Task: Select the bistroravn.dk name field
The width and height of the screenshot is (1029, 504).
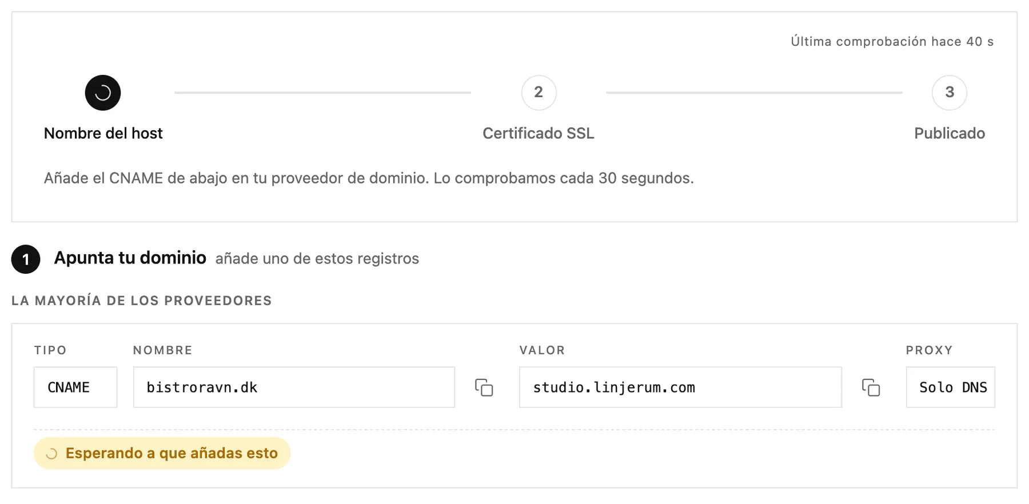Action: tap(294, 387)
